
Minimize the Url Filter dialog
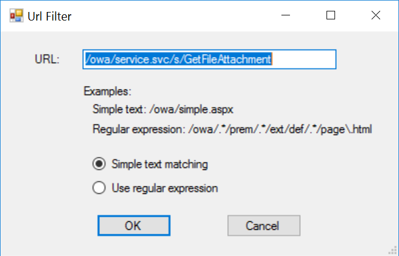285,16
